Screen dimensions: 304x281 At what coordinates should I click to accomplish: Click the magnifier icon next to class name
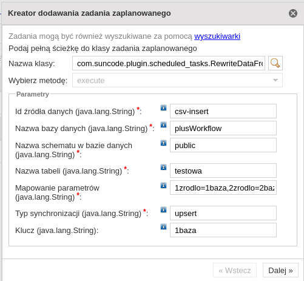click(275, 63)
